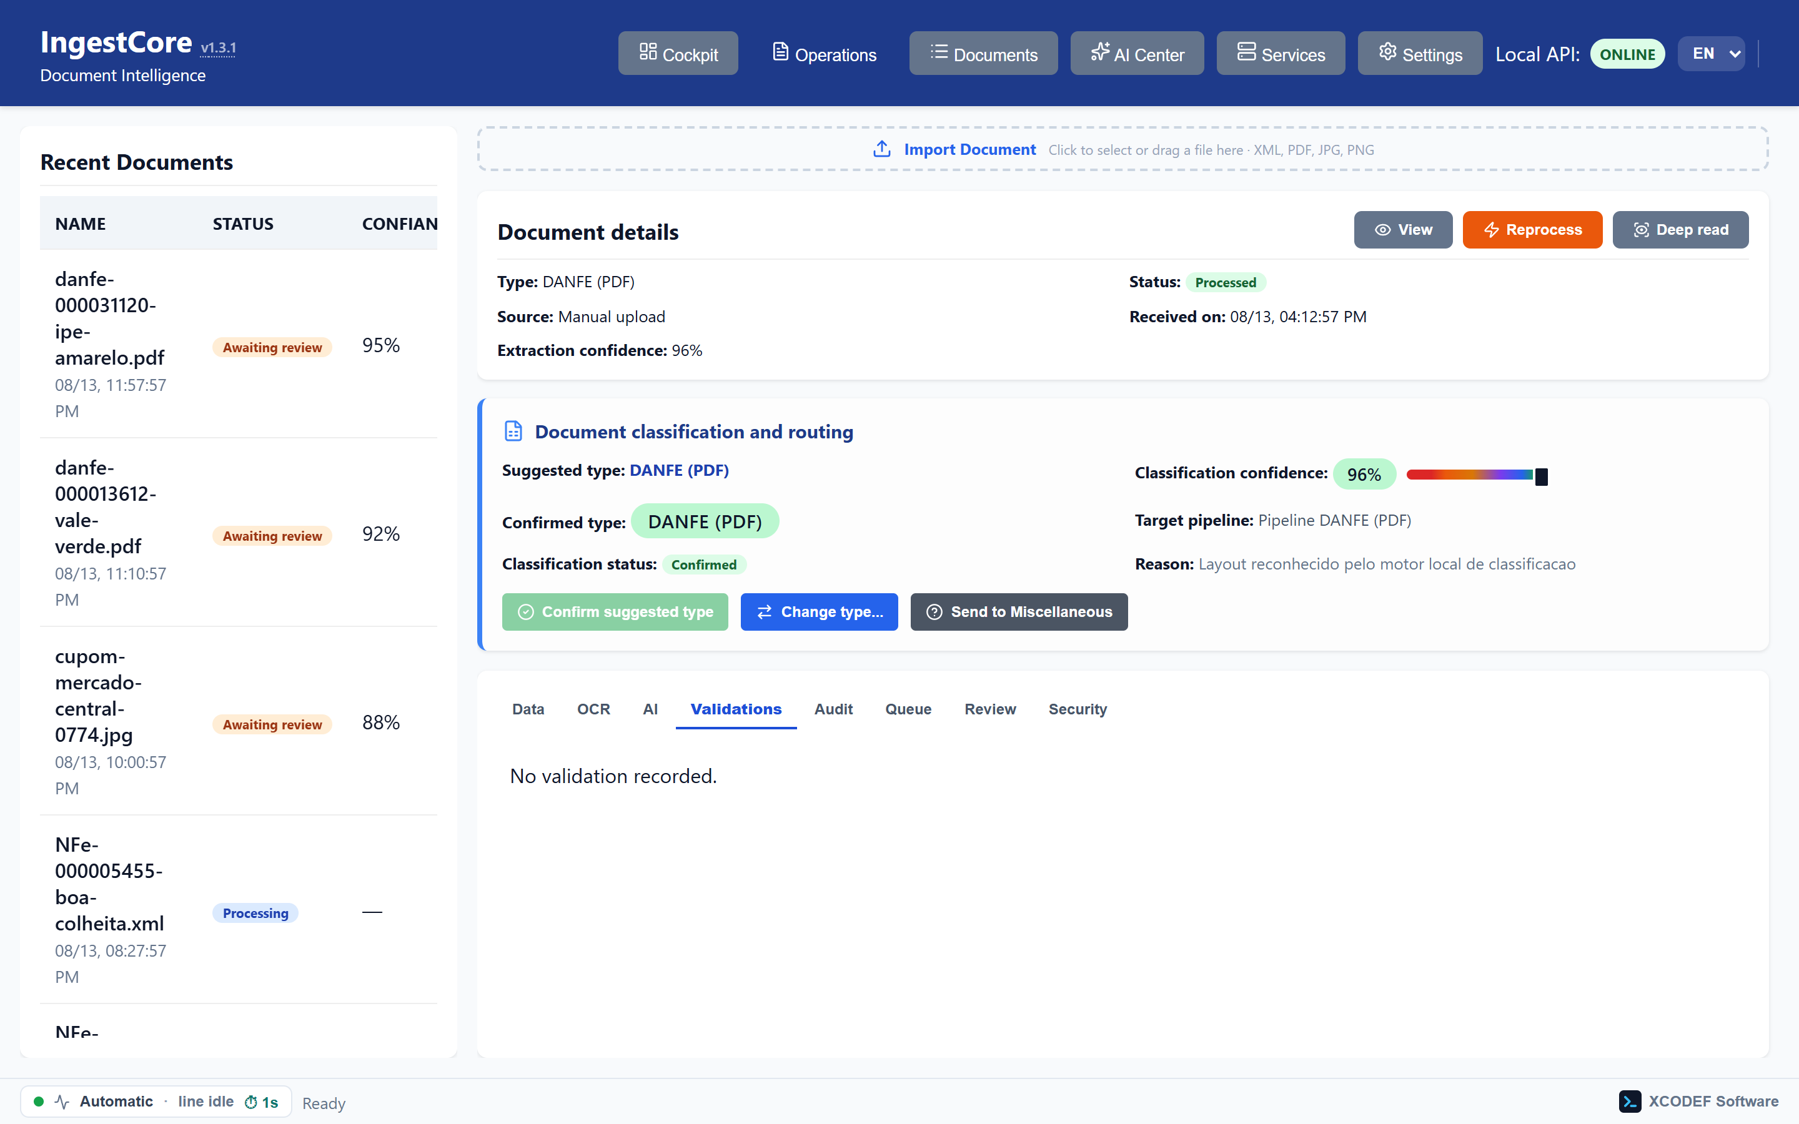Switch to the AI tab
This screenshot has height=1124, width=1799.
tap(650, 709)
